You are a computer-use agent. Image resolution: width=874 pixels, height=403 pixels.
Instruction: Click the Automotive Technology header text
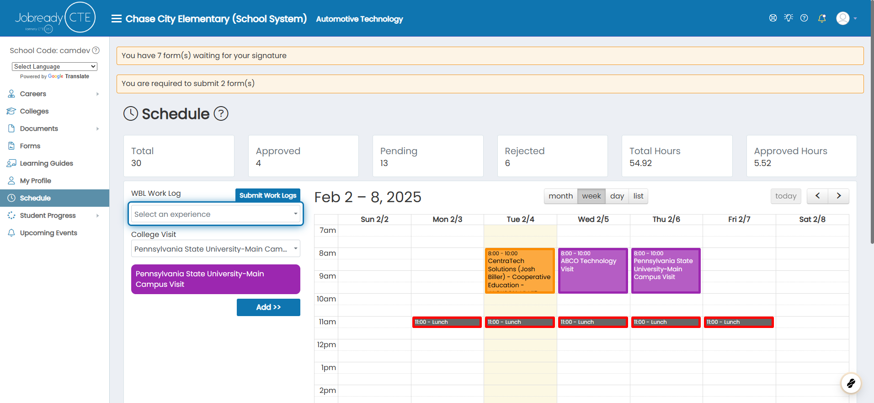pyautogui.click(x=359, y=19)
